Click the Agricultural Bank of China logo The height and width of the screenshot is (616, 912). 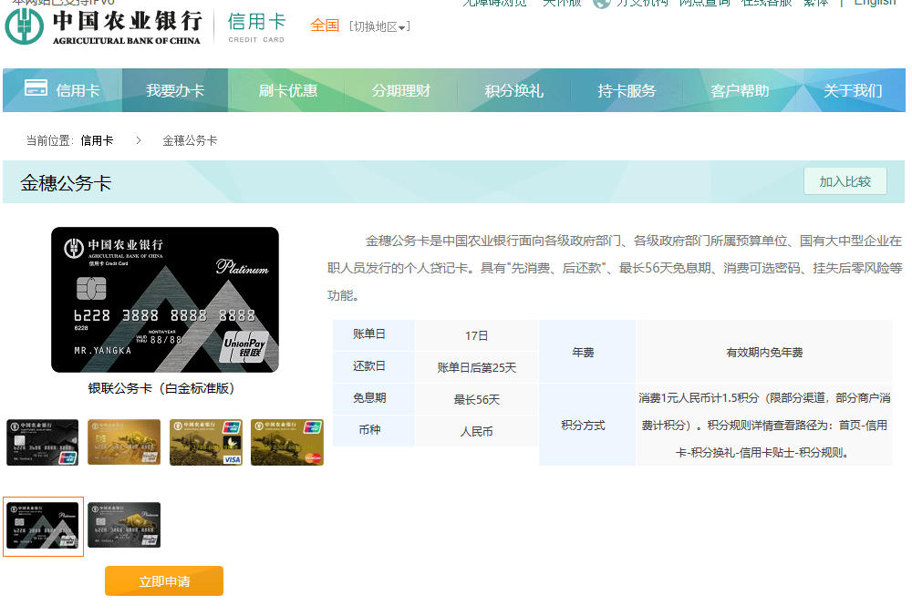(103, 26)
